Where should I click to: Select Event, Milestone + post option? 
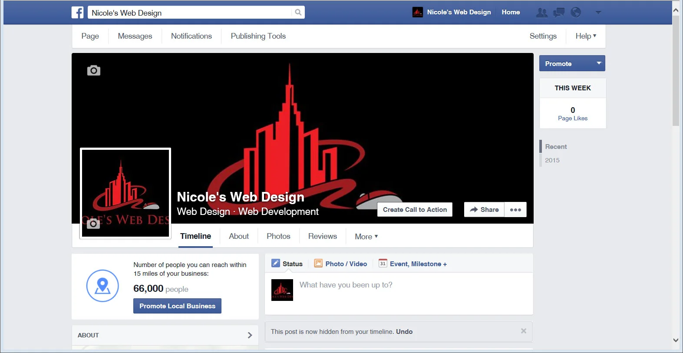pyautogui.click(x=413, y=264)
